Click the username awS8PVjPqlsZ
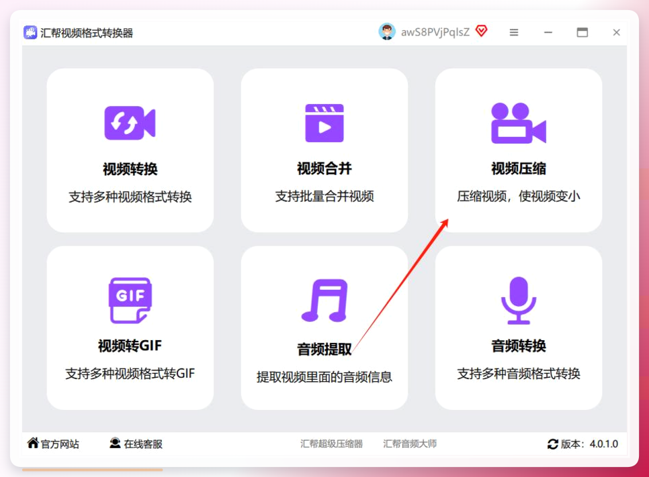 click(x=435, y=32)
